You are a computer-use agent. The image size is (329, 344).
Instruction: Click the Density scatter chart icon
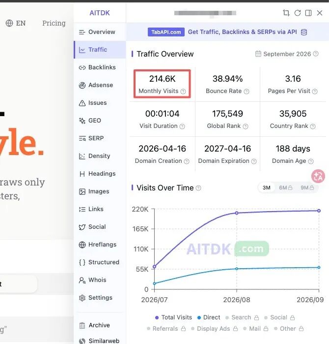[x=82, y=156]
